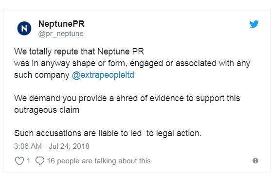This screenshot has height=176, width=271.
Task: Click the "liable to led to legal action" sentence
Action: [x=108, y=134]
